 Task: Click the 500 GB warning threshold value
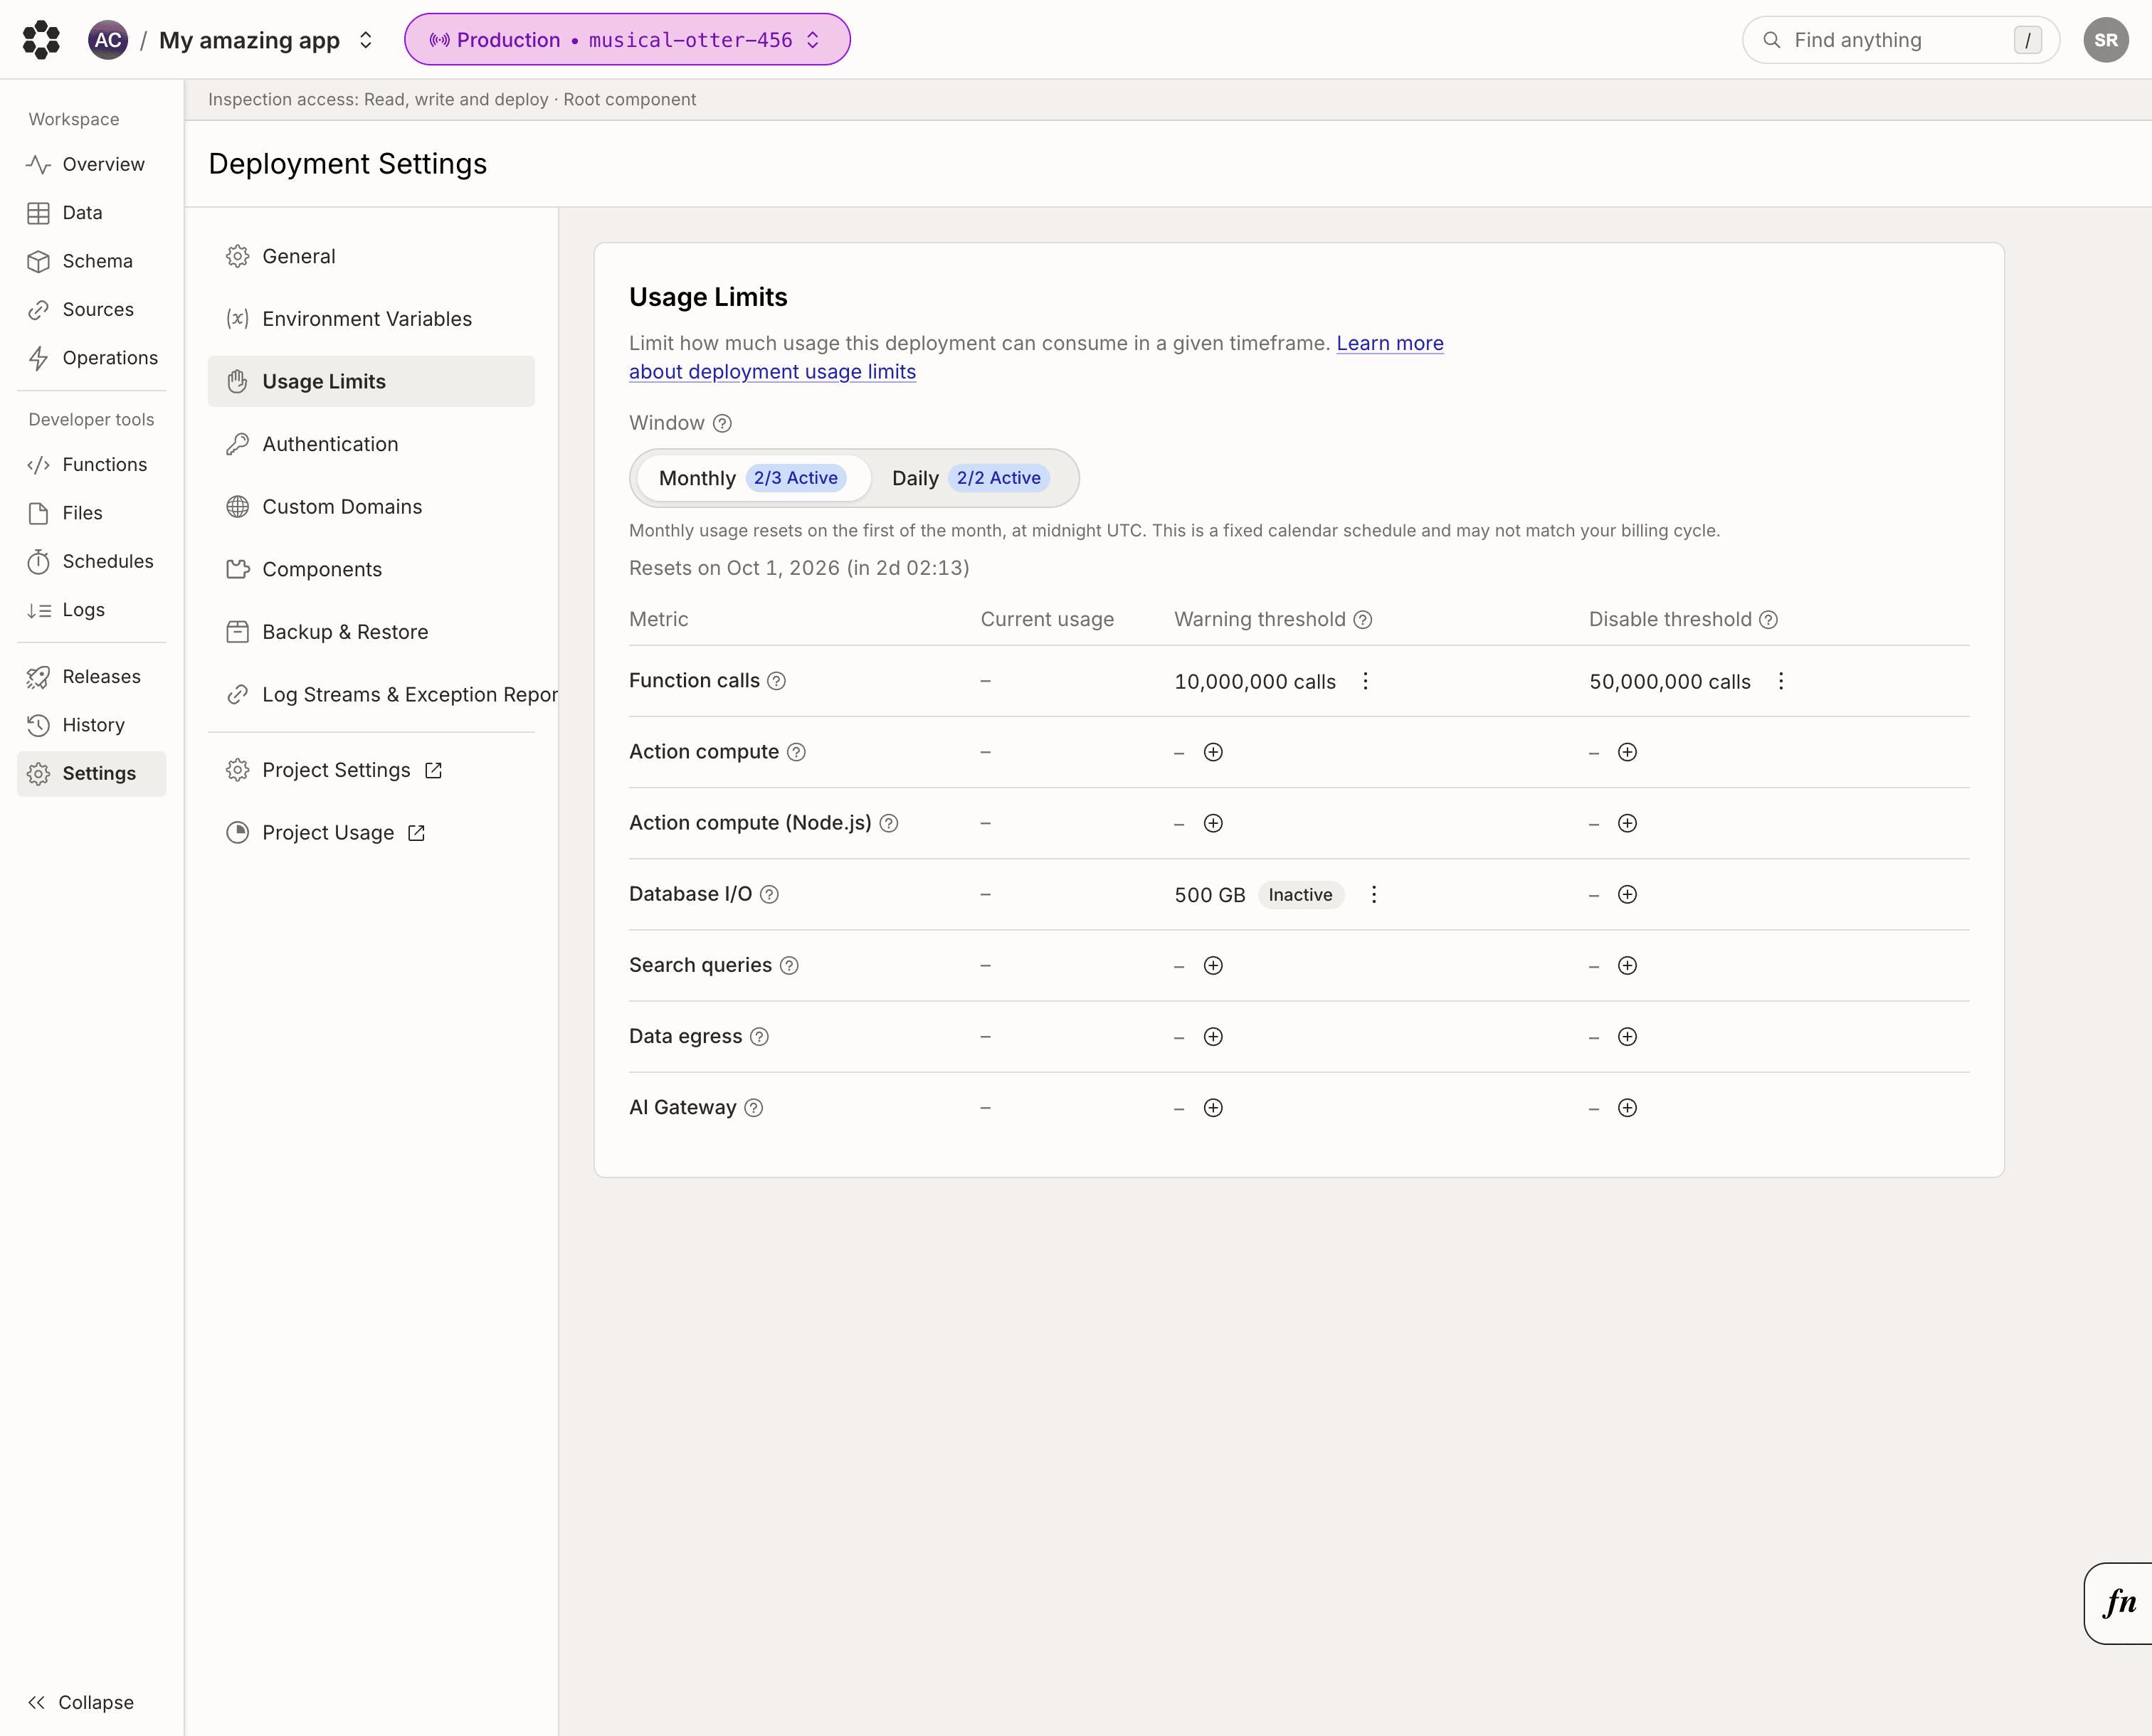(x=1210, y=895)
